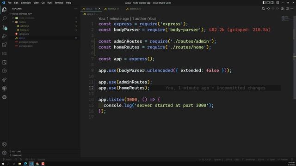
Task: Open File Explorer from the taskbar
Action: [x=19, y=164]
